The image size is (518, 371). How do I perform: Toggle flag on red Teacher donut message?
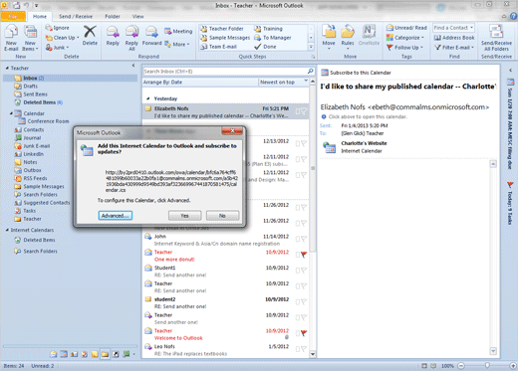tap(304, 255)
